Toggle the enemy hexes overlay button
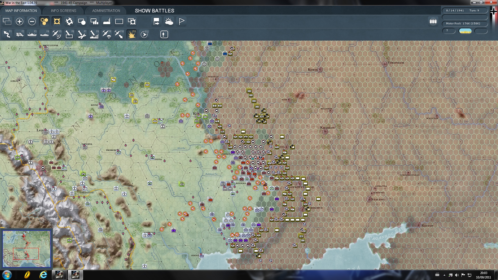Image resolution: width=498 pixels, height=280 pixels. coord(57,21)
